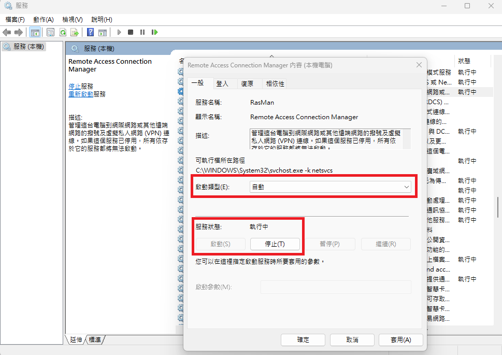Click the 停止(T) button in the dialog
This screenshot has height=355, width=502.
(x=275, y=244)
